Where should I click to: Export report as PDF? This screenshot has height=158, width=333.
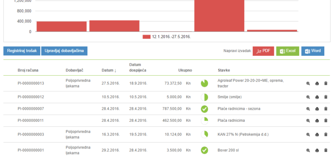tap(263, 51)
